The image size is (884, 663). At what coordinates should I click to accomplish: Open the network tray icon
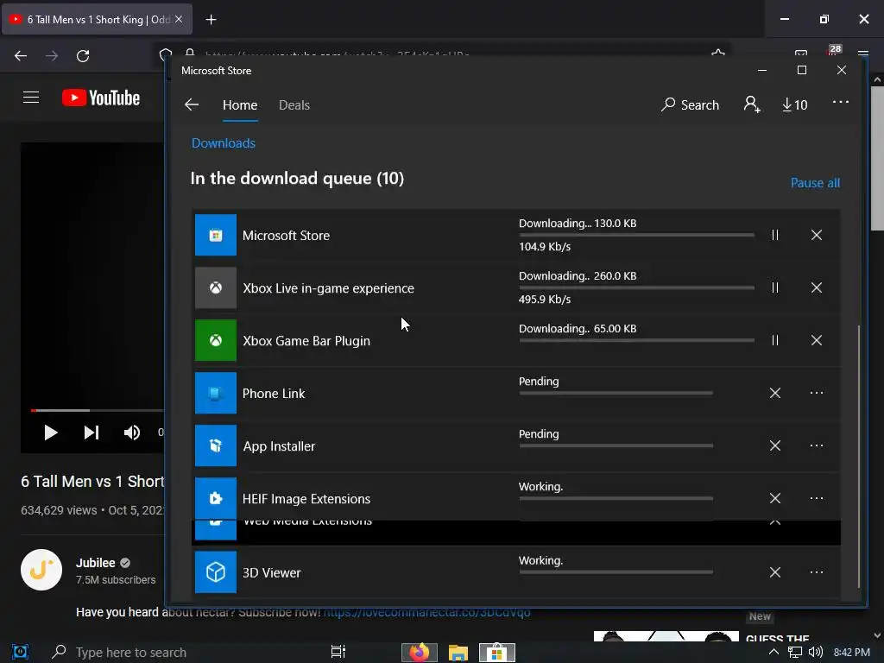point(795,653)
